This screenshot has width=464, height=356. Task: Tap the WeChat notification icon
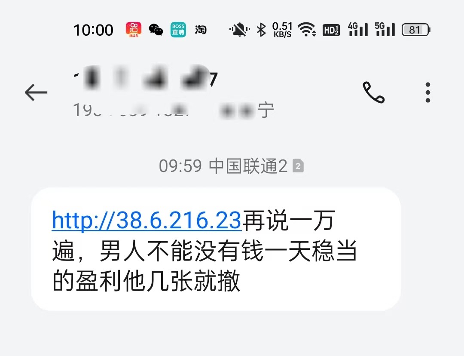(x=156, y=30)
